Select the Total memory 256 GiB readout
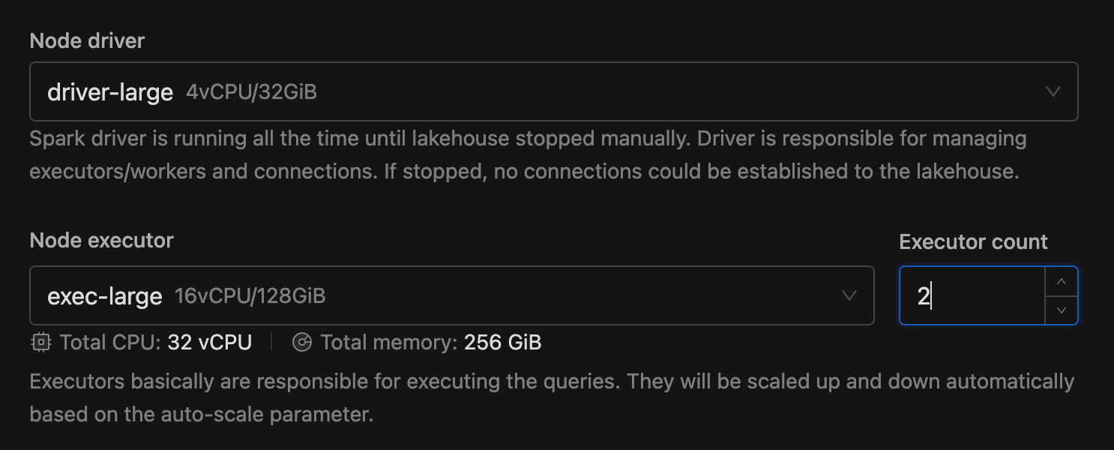This screenshot has height=450, width=1114. point(431,343)
